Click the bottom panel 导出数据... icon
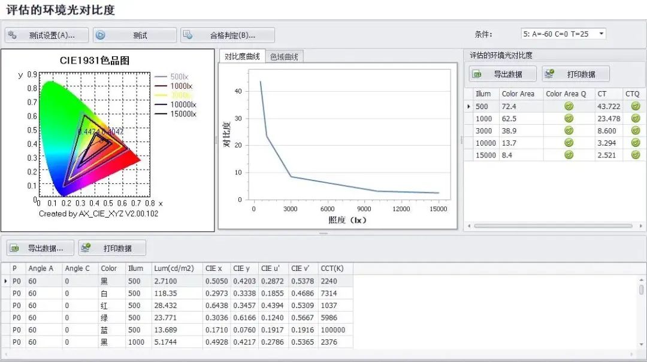647x362 pixels. 14,248
